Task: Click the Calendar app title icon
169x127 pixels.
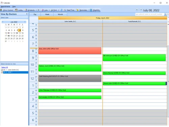Action: tap(2, 3)
